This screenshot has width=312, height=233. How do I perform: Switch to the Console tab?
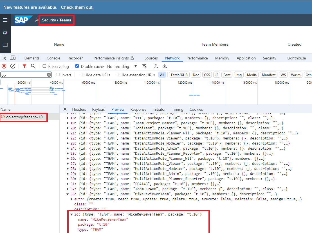[53, 58]
